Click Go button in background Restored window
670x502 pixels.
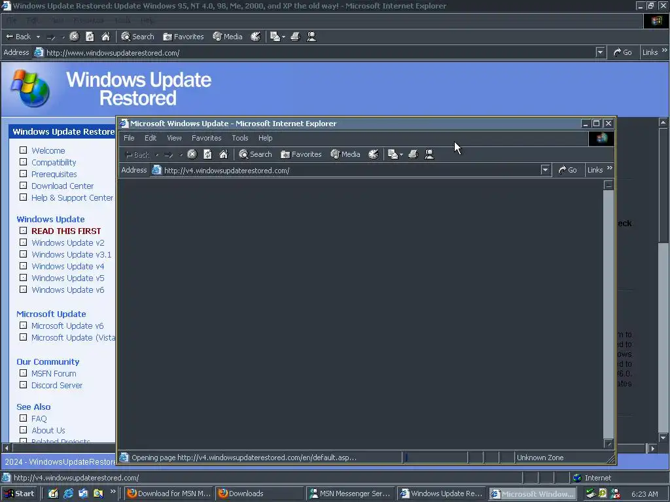click(623, 52)
